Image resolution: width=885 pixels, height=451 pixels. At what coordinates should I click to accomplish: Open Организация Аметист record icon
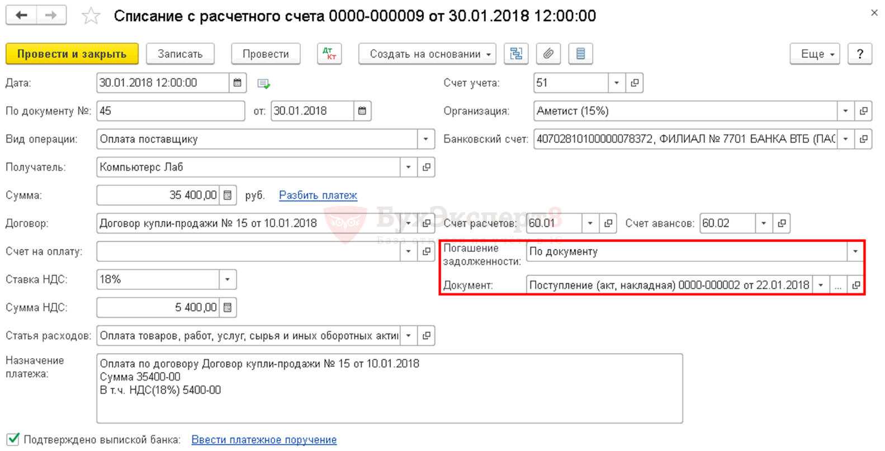click(x=864, y=111)
